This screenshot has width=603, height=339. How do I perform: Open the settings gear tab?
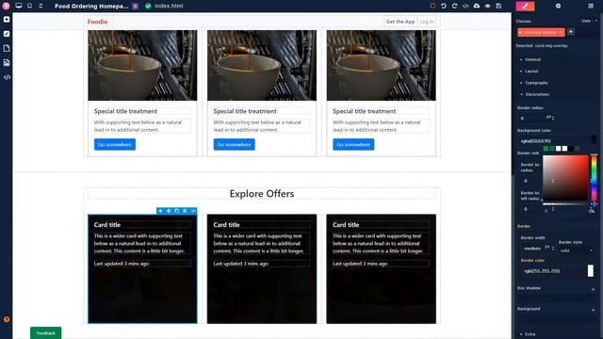point(558,6)
